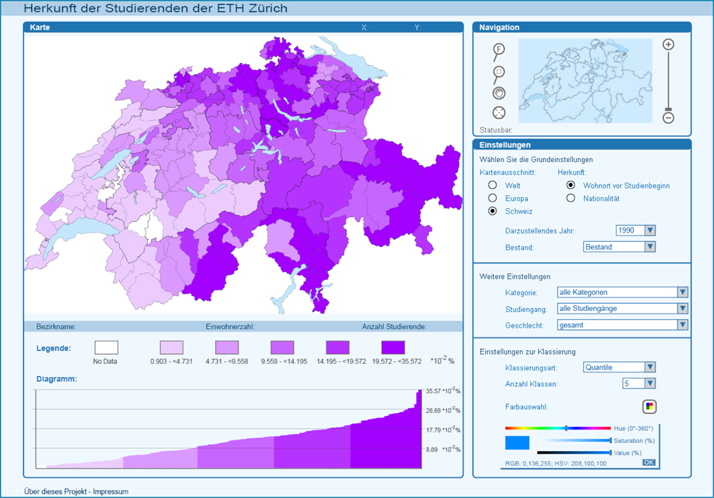Open the Kategorie dropdown
Image resolution: width=714 pixels, height=498 pixels.
tap(623, 293)
